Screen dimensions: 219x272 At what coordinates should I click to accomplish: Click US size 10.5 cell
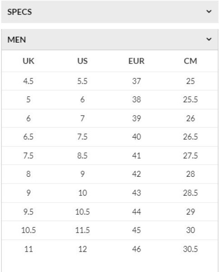[x=82, y=212]
